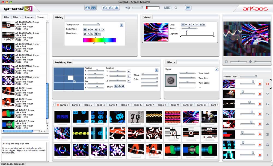273x166 pixels.
Task: Switch to synth keyboard mode icon
Action: coord(88,8)
